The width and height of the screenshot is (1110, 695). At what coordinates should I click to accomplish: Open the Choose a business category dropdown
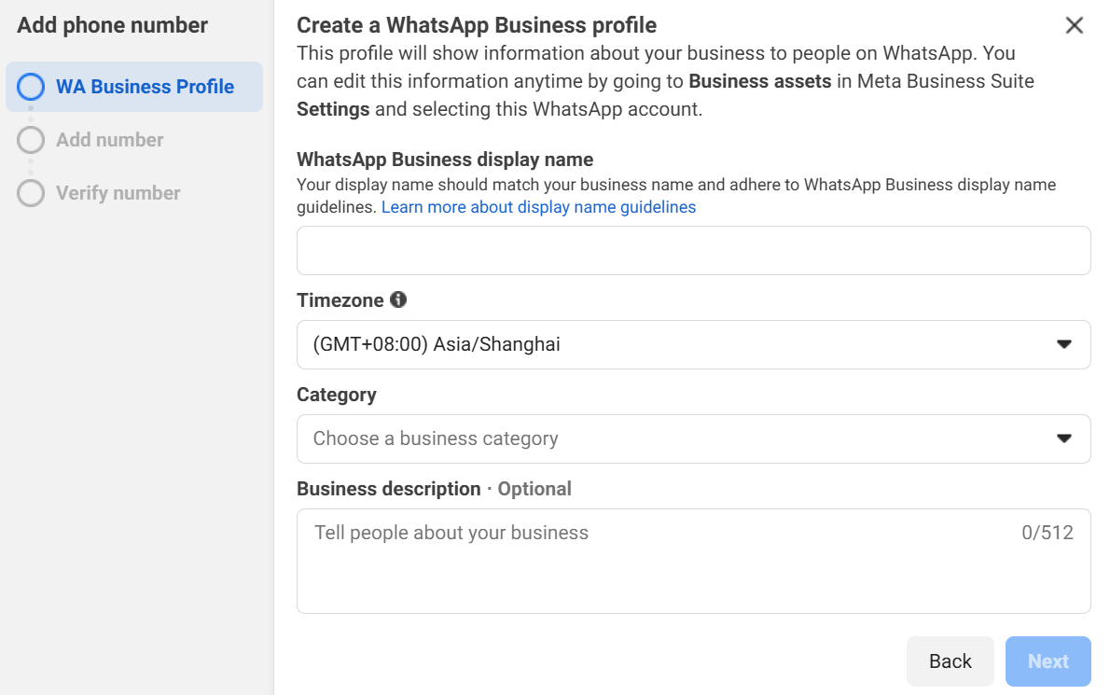[693, 438]
